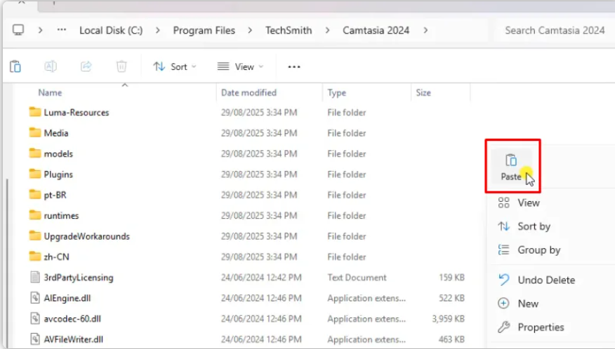Click the Search Camtasia 2024 field
The width and height of the screenshot is (615, 349).
[555, 30]
